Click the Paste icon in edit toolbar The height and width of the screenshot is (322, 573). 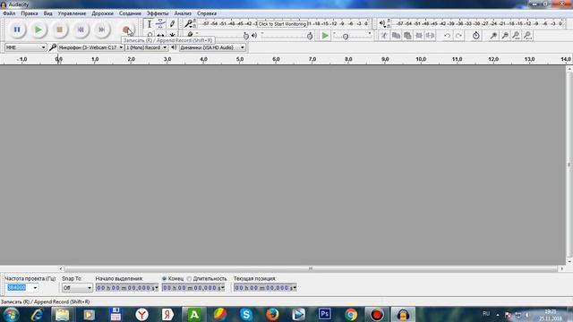point(407,36)
